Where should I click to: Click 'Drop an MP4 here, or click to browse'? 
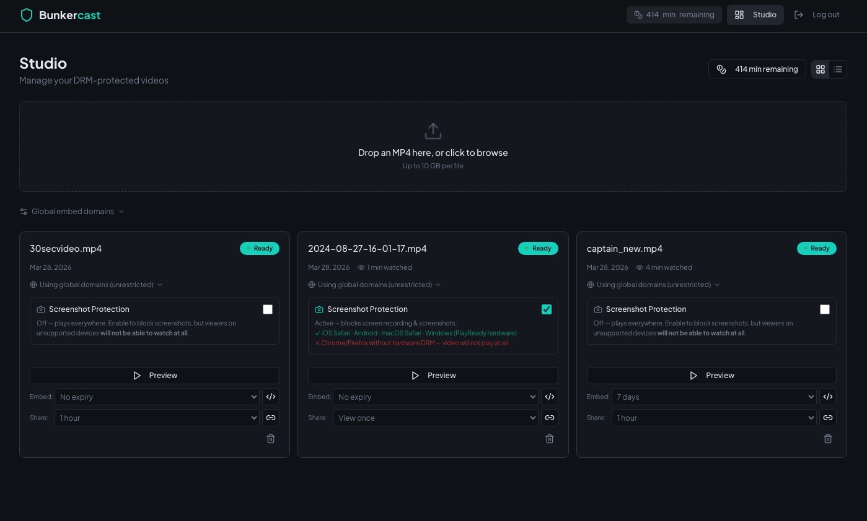433,153
